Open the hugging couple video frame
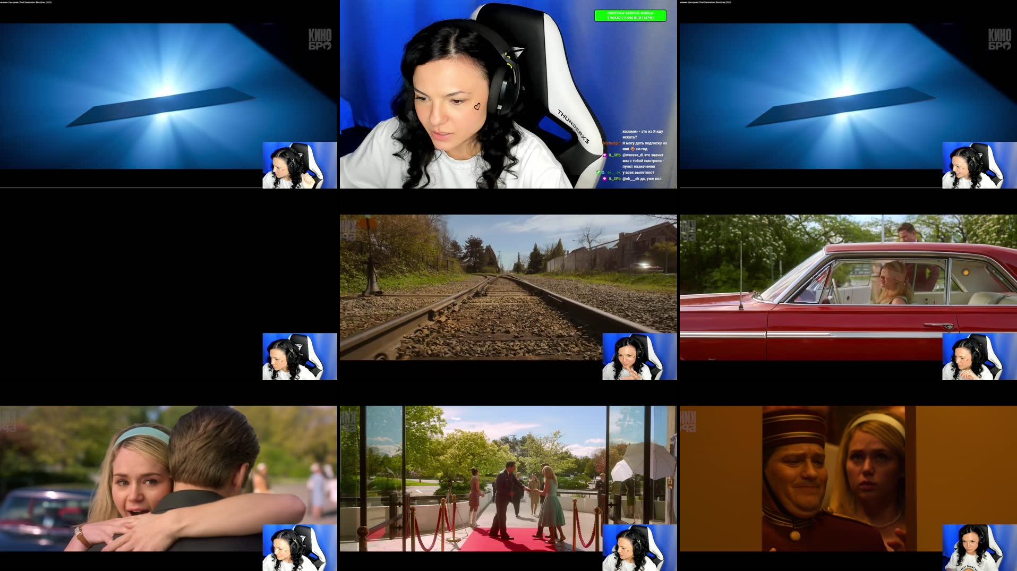The width and height of the screenshot is (1017, 571). (168, 479)
